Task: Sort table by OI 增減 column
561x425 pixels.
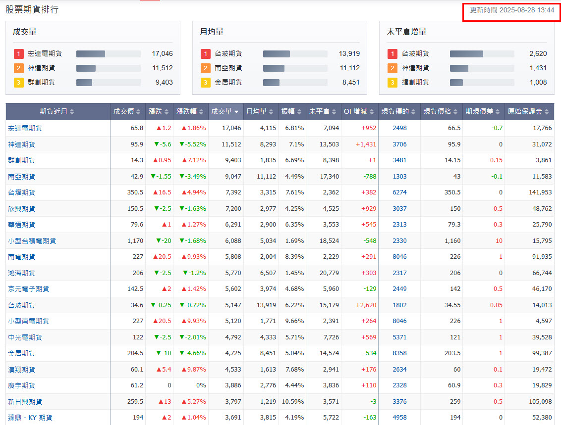Action: [x=359, y=112]
